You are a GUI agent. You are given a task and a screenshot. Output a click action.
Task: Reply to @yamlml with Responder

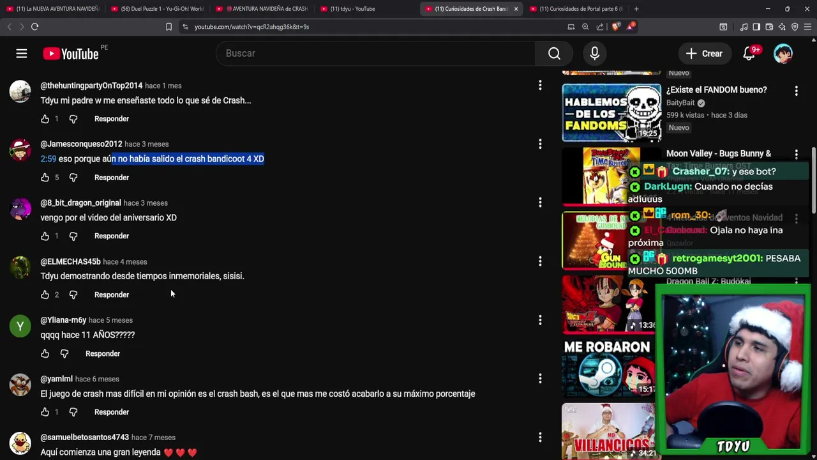(x=112, y=412)
